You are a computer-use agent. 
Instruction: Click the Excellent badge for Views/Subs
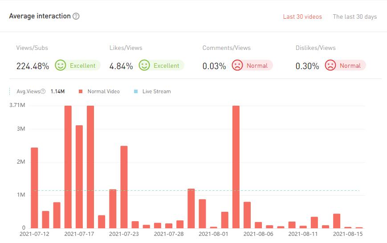pos(82,66)
